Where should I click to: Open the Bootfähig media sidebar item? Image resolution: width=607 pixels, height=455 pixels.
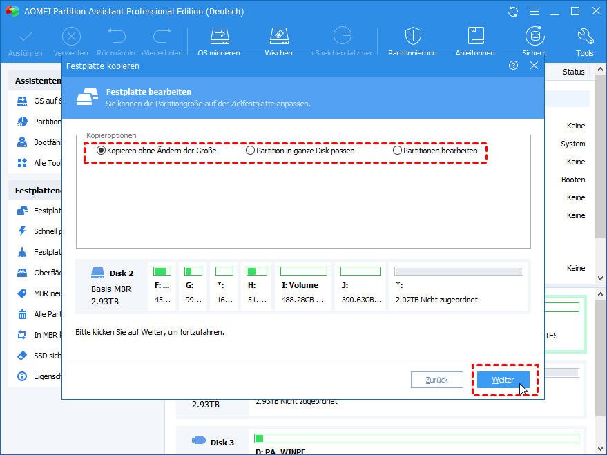pyautogui.click(x=39, y=142)
